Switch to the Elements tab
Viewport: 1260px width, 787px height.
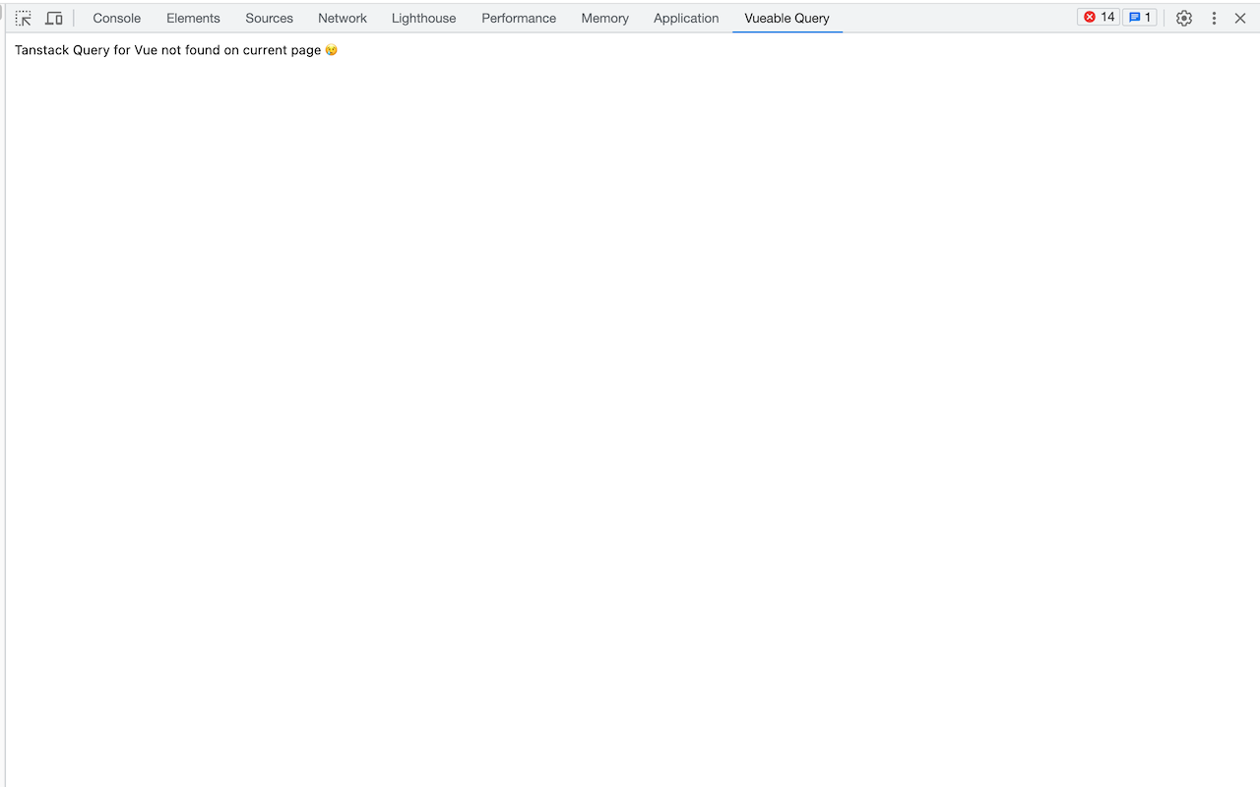coord(193,18)
